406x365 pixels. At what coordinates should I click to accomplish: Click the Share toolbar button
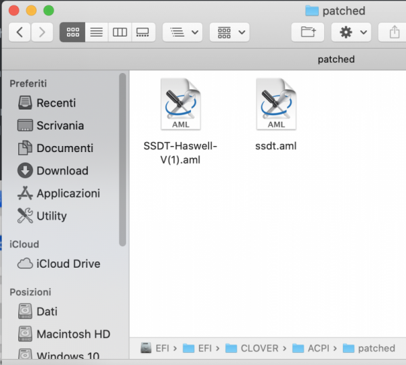point(394,32)
